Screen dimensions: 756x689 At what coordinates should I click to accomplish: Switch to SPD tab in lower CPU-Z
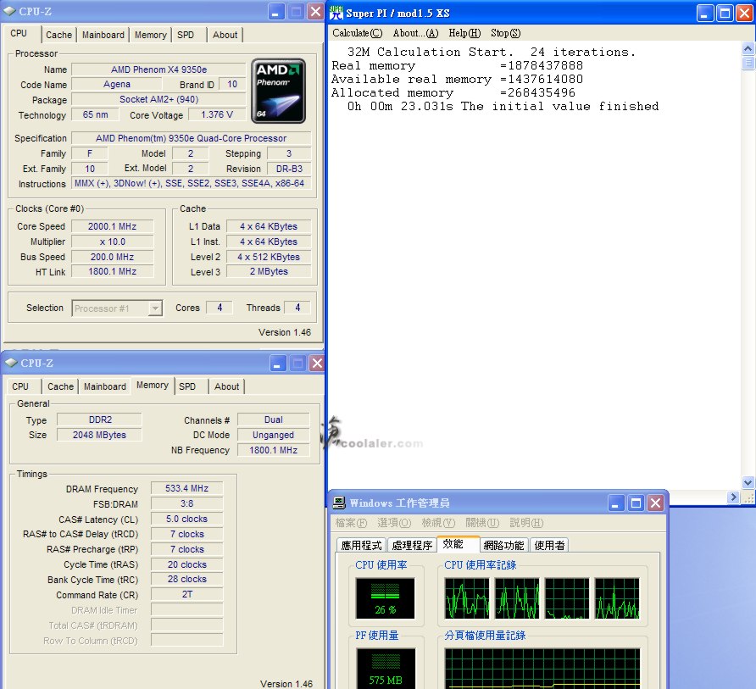coord(187,386)
